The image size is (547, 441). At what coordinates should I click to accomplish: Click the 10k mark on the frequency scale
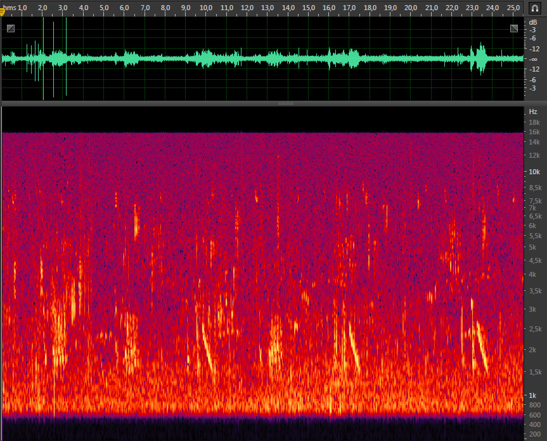pyautogui.click(x=534, y=172)
